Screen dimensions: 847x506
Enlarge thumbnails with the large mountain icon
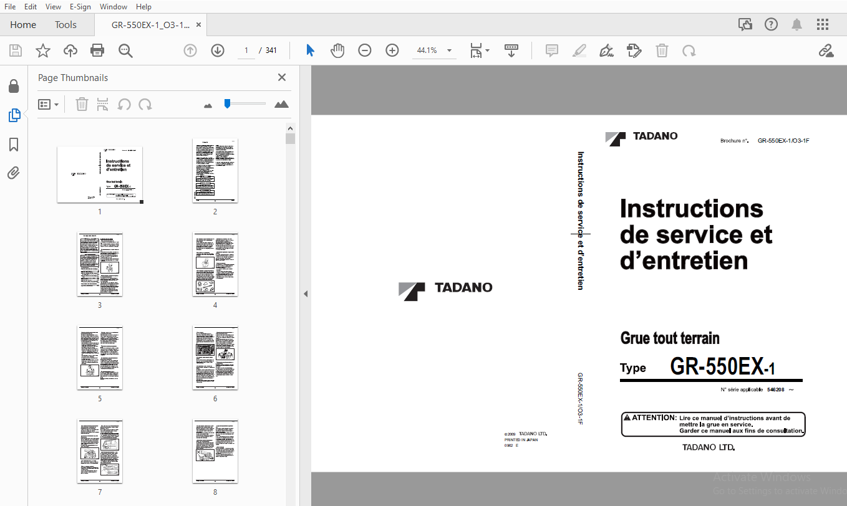282,104
